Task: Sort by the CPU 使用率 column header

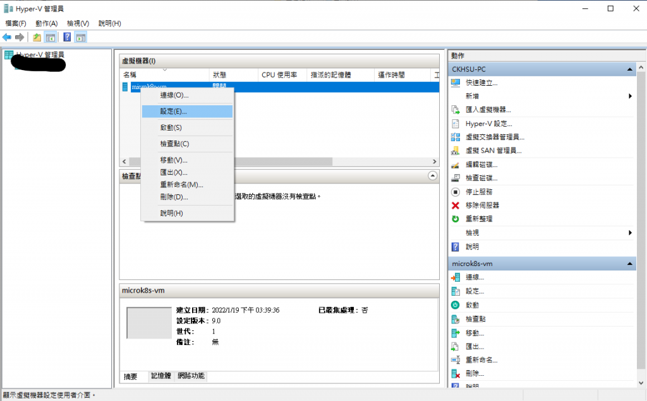Action: point(282,74)
